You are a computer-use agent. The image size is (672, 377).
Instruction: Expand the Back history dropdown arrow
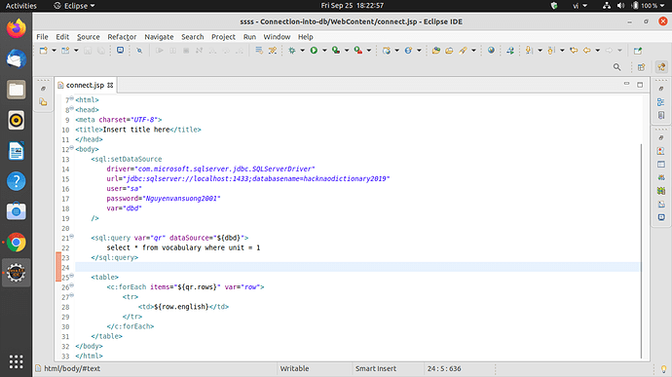pyautogui.click(x=597, y=51)
